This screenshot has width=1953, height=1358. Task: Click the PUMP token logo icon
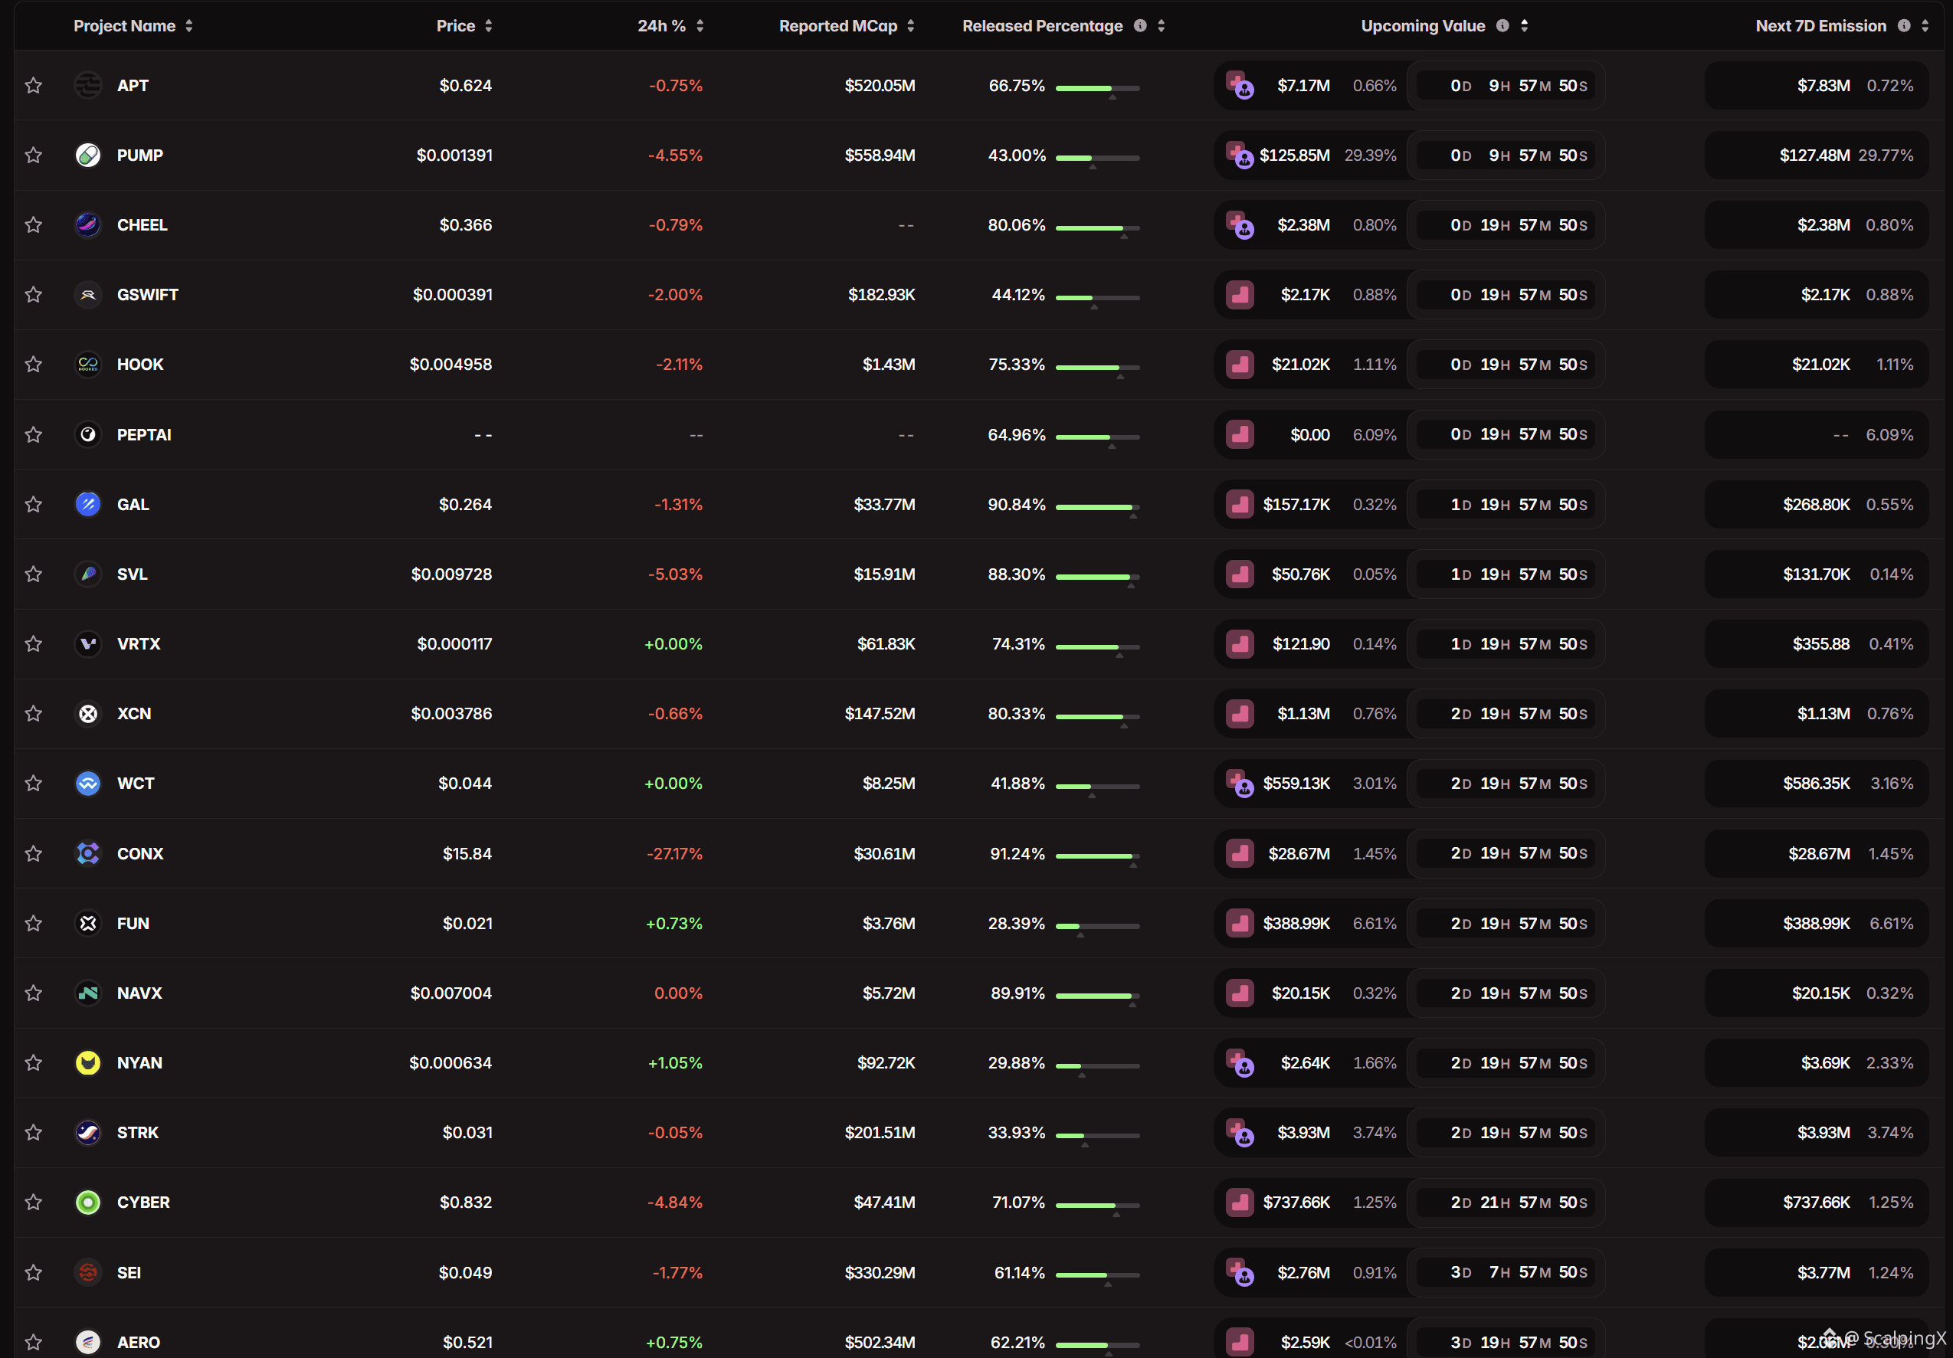point(87,155)
